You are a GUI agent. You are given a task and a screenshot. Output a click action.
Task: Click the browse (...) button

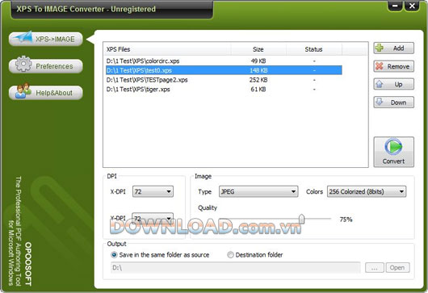[375, 268]
